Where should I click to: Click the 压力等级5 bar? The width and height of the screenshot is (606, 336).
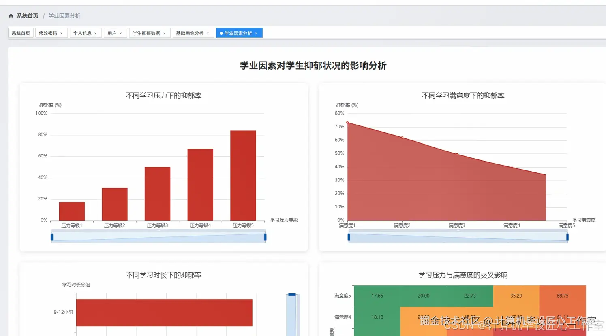pyautogui.click(x=243, y=176)
